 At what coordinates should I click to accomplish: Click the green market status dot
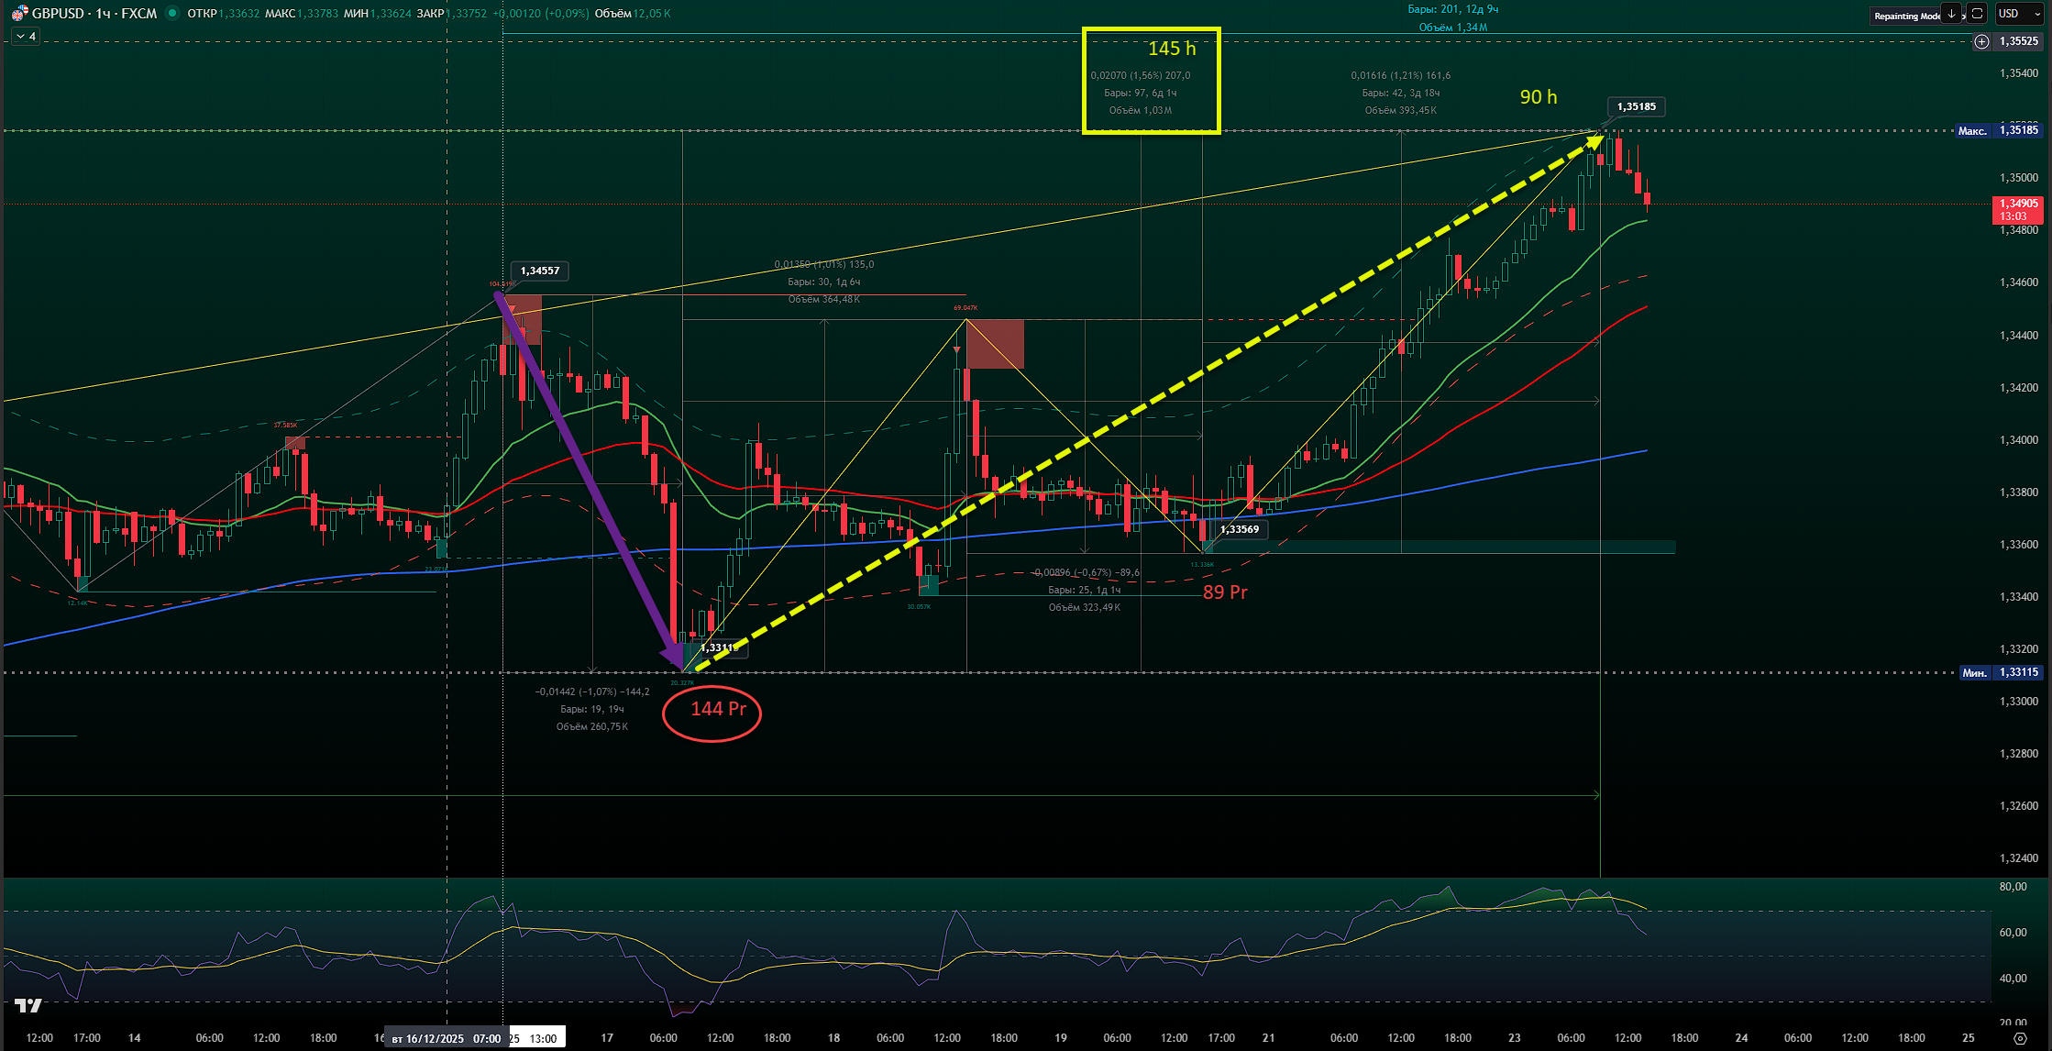171,13
